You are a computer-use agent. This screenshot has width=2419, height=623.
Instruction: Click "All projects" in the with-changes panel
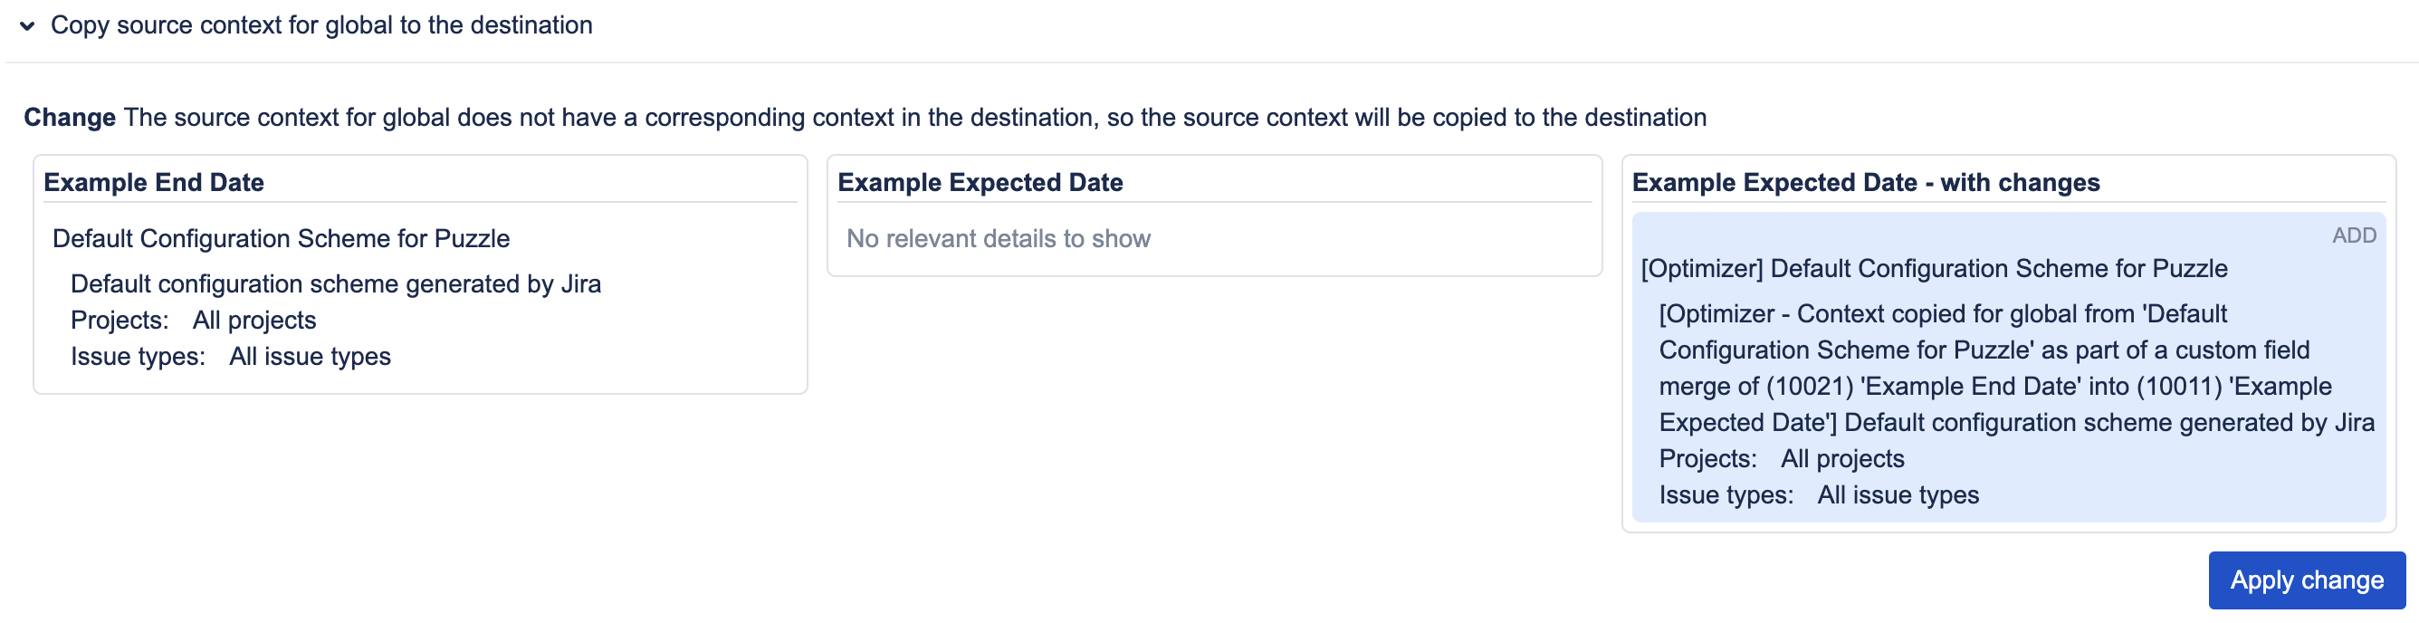[x=1842, y=458]
